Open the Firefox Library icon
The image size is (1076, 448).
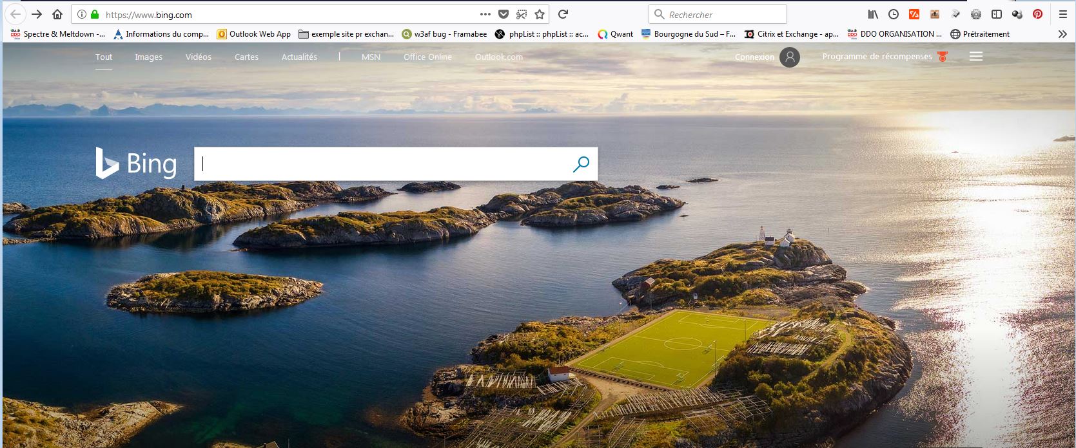tap(873, 14)
